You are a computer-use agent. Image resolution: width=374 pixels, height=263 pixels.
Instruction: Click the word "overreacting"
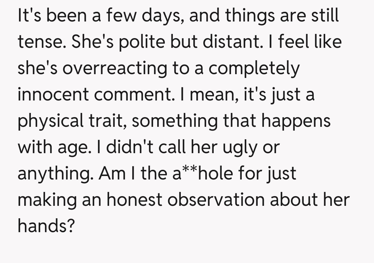pyautogui.click(x=114, y=68)
